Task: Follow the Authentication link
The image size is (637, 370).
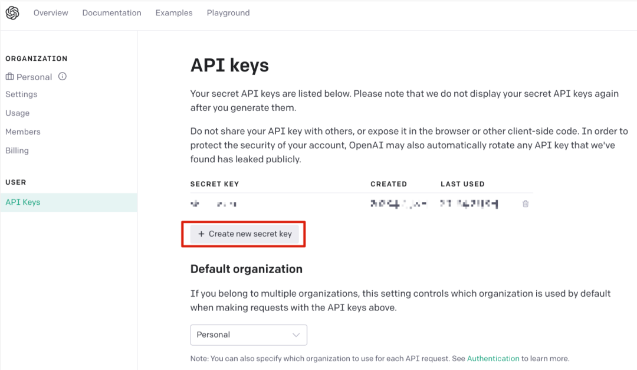Action: (493, 358)
